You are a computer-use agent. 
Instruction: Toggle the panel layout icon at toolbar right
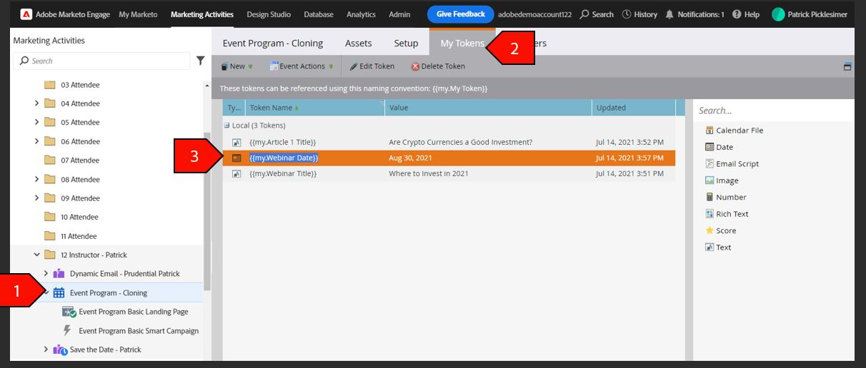[848, 66]
